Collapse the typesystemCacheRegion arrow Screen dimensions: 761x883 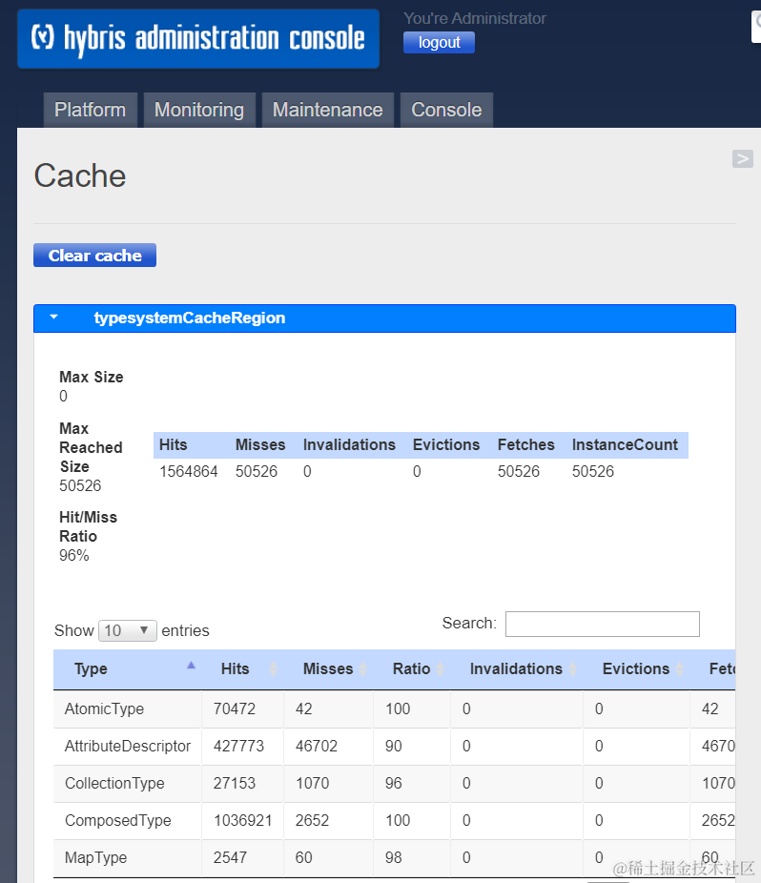54,317
